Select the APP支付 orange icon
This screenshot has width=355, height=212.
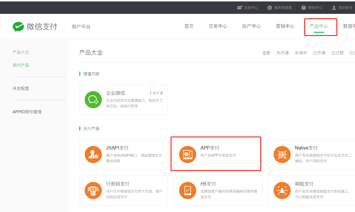coord(188,155)
